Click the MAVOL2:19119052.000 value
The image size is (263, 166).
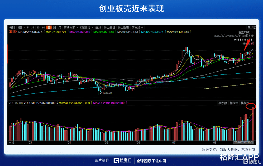pos(109,103)
